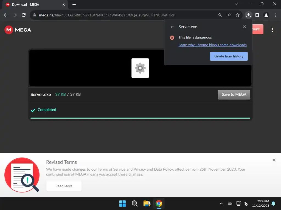
Task: View site info via the lock icon
Action: click(35, 15)
